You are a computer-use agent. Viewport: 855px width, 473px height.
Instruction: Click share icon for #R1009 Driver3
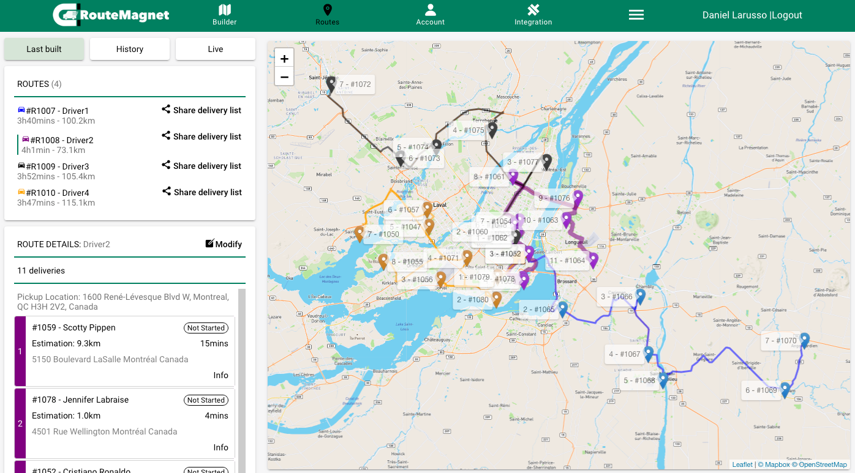166,165
